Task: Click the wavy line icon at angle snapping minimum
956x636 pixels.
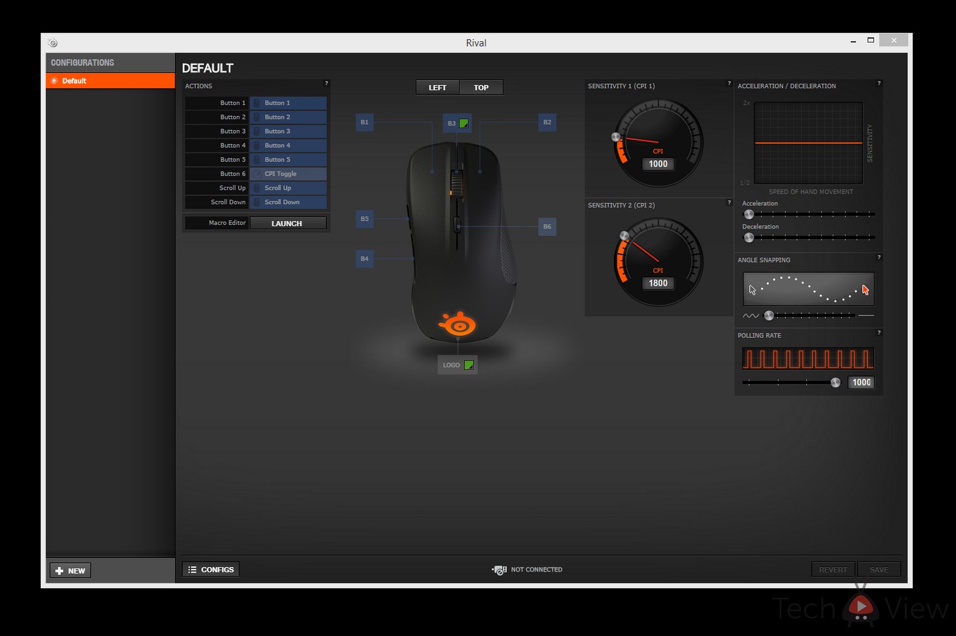Action: pyautogui.click(x=751, y=316)
